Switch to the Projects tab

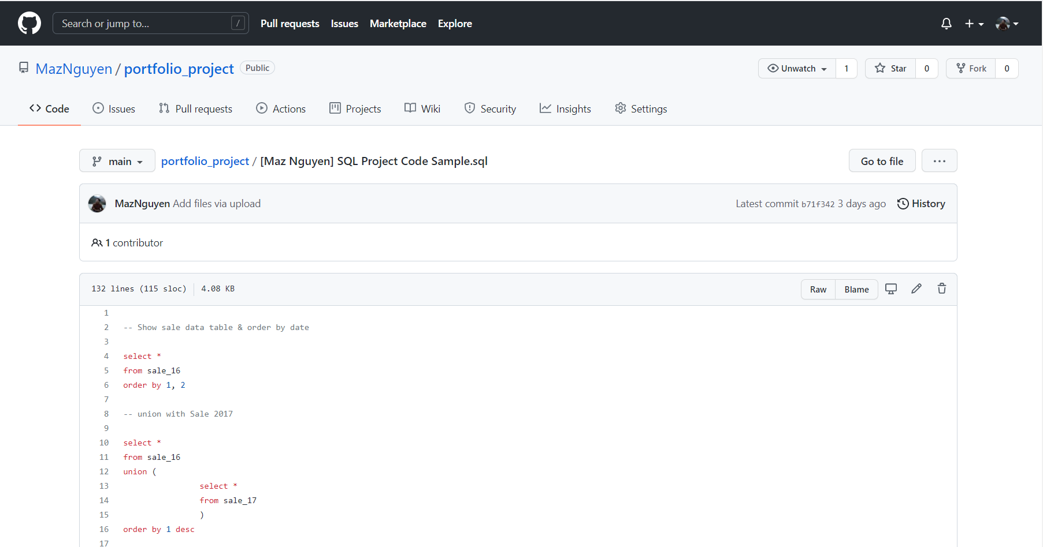pos(355,108)
